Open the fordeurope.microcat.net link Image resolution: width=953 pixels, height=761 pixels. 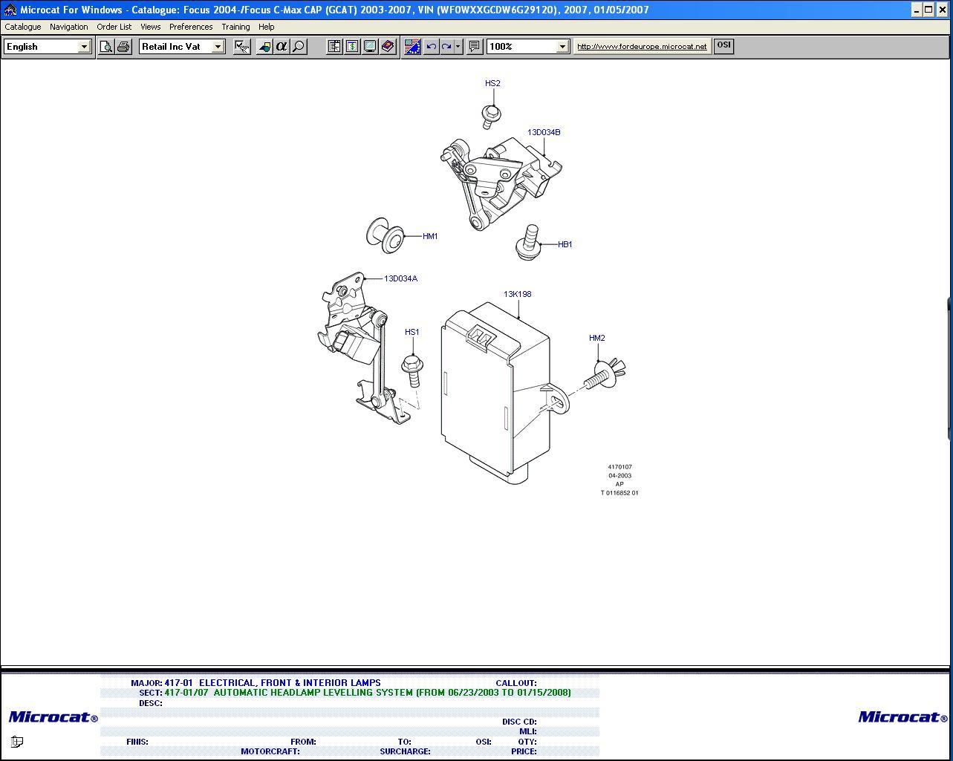point(642,46)
